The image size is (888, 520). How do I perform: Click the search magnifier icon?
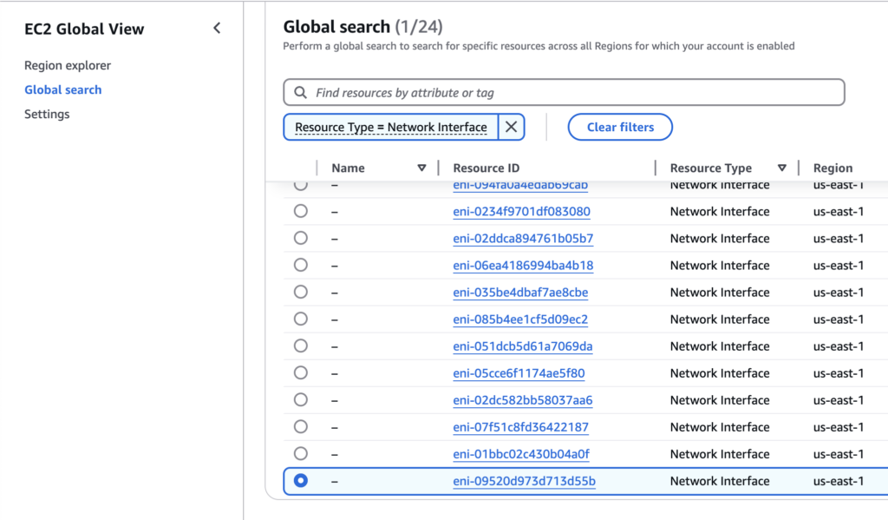tap(300, 93)
